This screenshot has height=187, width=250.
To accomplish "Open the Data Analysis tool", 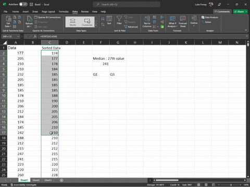I will point(210,17).
